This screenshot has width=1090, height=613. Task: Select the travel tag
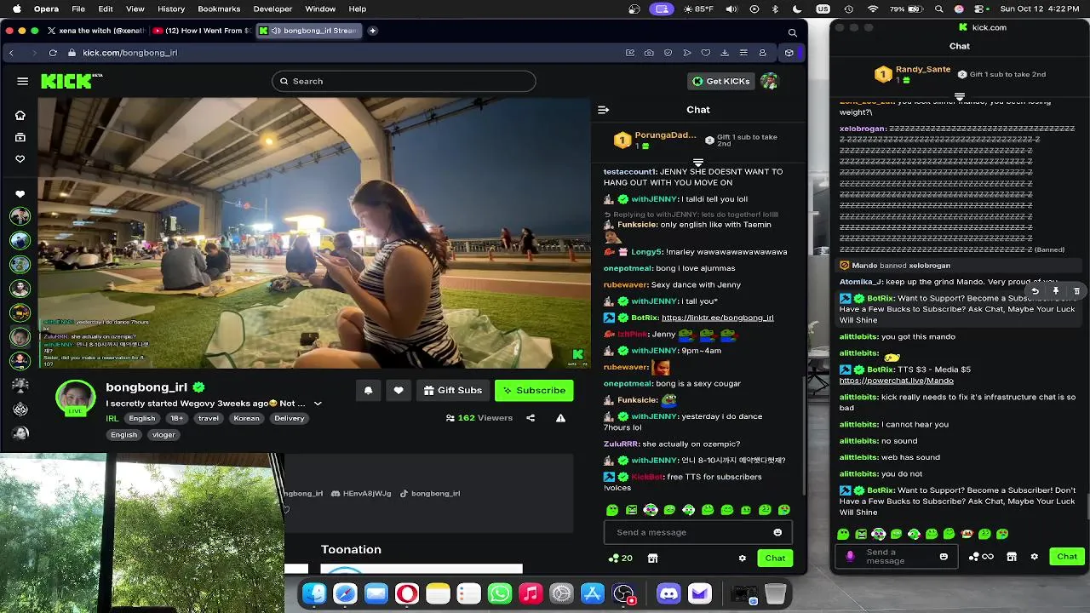tap(209, 418)
